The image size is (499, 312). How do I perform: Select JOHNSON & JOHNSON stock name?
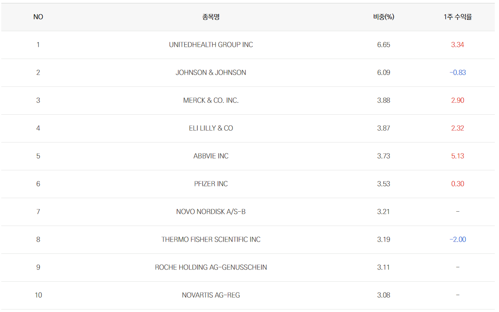(210, 73)
